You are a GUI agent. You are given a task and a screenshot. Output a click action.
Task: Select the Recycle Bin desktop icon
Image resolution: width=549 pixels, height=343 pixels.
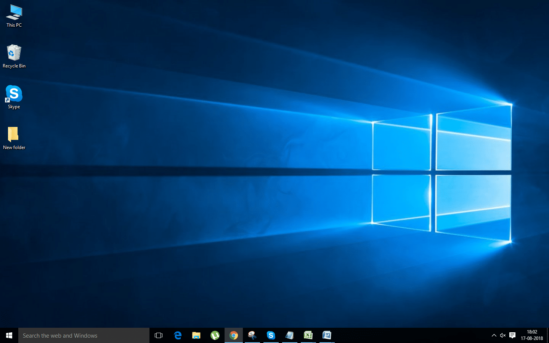pos(14,56)
